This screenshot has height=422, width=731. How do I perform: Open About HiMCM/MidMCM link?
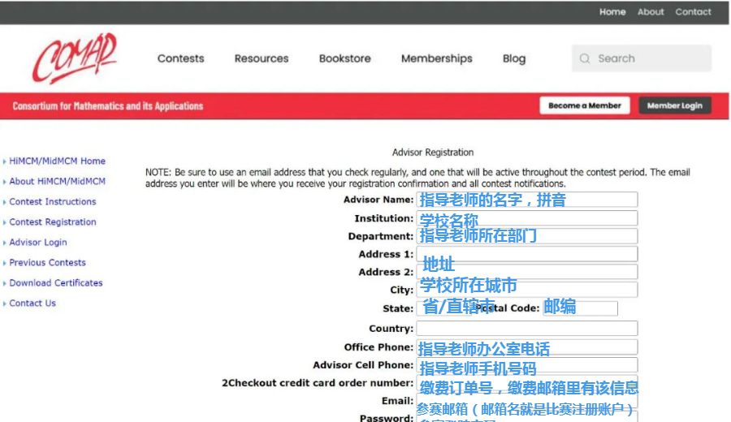click(x=58, y=181)
